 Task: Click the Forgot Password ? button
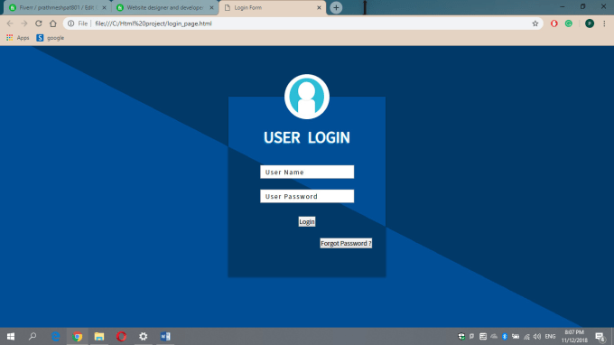click(346, 243)
